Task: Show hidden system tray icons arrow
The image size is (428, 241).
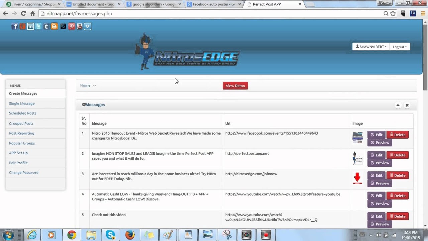Action: pyautogui.click(x=370, y=235)
